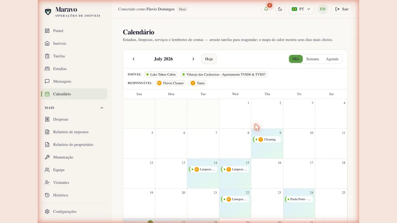Open Tarefas menu item
The image size is (397, 223).
(74, 56)
